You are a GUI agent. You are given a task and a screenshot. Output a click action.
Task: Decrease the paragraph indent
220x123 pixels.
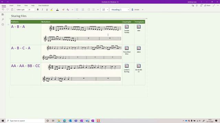[89, 10]
